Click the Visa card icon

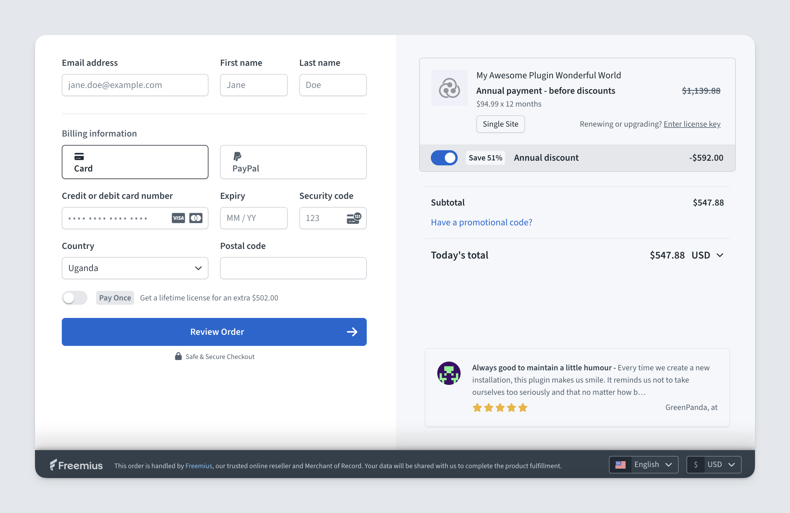click(x=178, y=218)
